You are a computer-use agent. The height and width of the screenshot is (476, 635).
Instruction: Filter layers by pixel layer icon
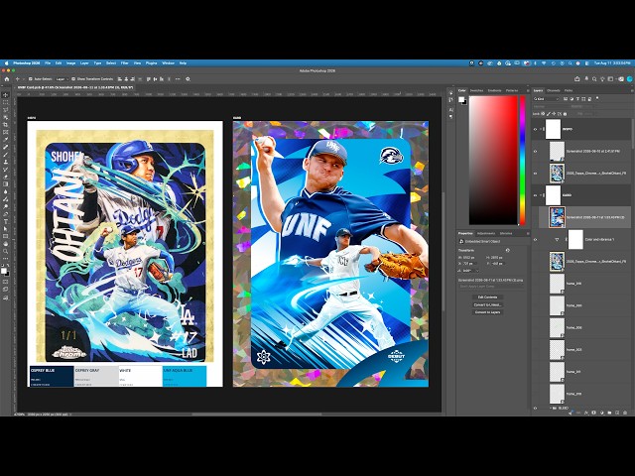567,99
